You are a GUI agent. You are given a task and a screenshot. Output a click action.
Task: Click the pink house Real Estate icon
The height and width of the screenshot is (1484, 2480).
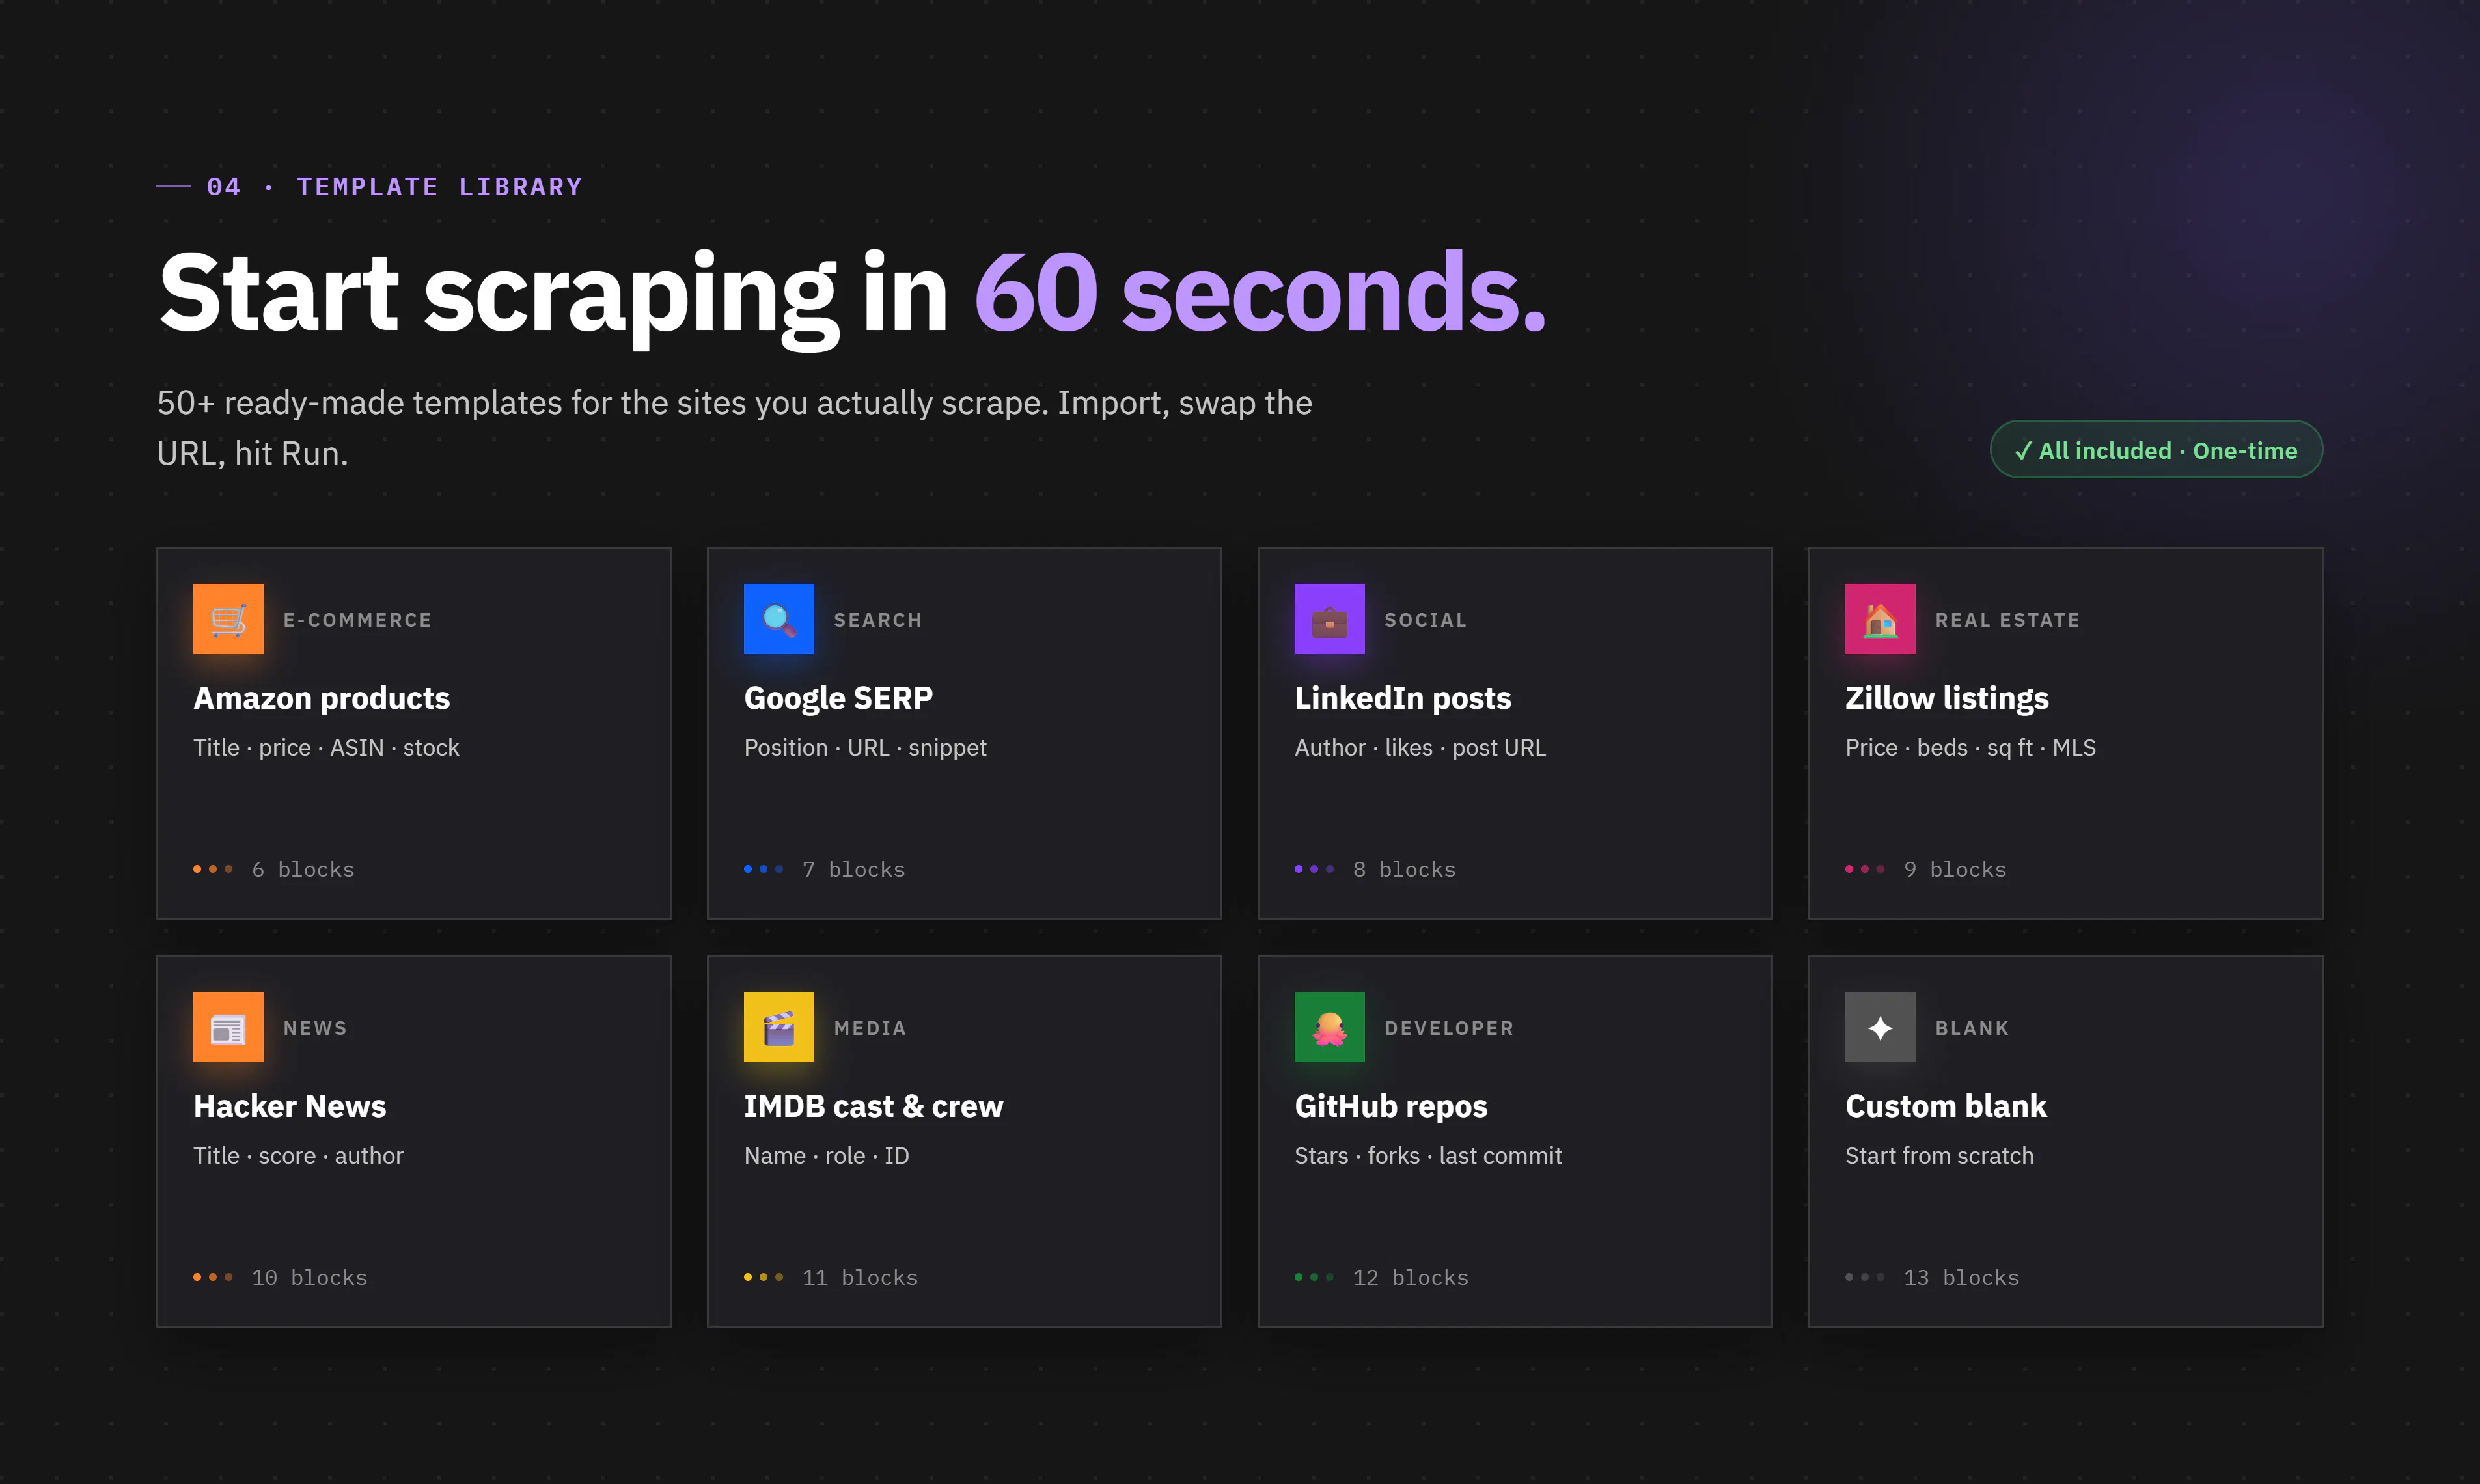[x=1880, y=619]
